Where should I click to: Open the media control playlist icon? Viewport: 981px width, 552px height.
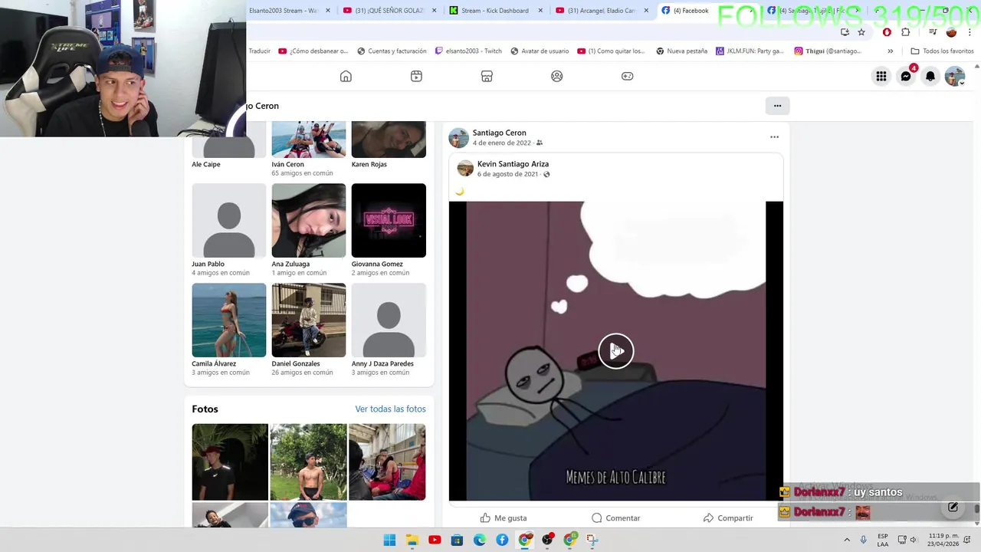pos(933,32)
